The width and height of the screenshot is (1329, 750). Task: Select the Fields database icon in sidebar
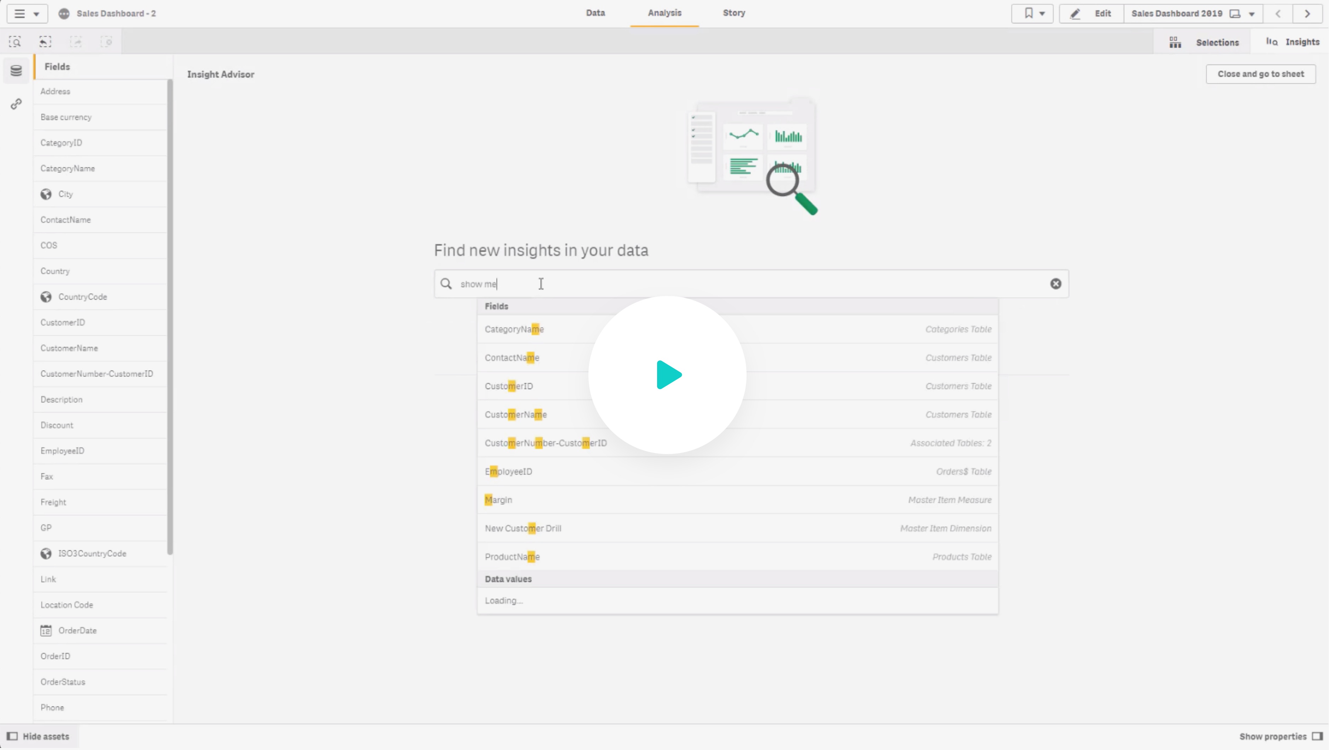click(16, 70)
